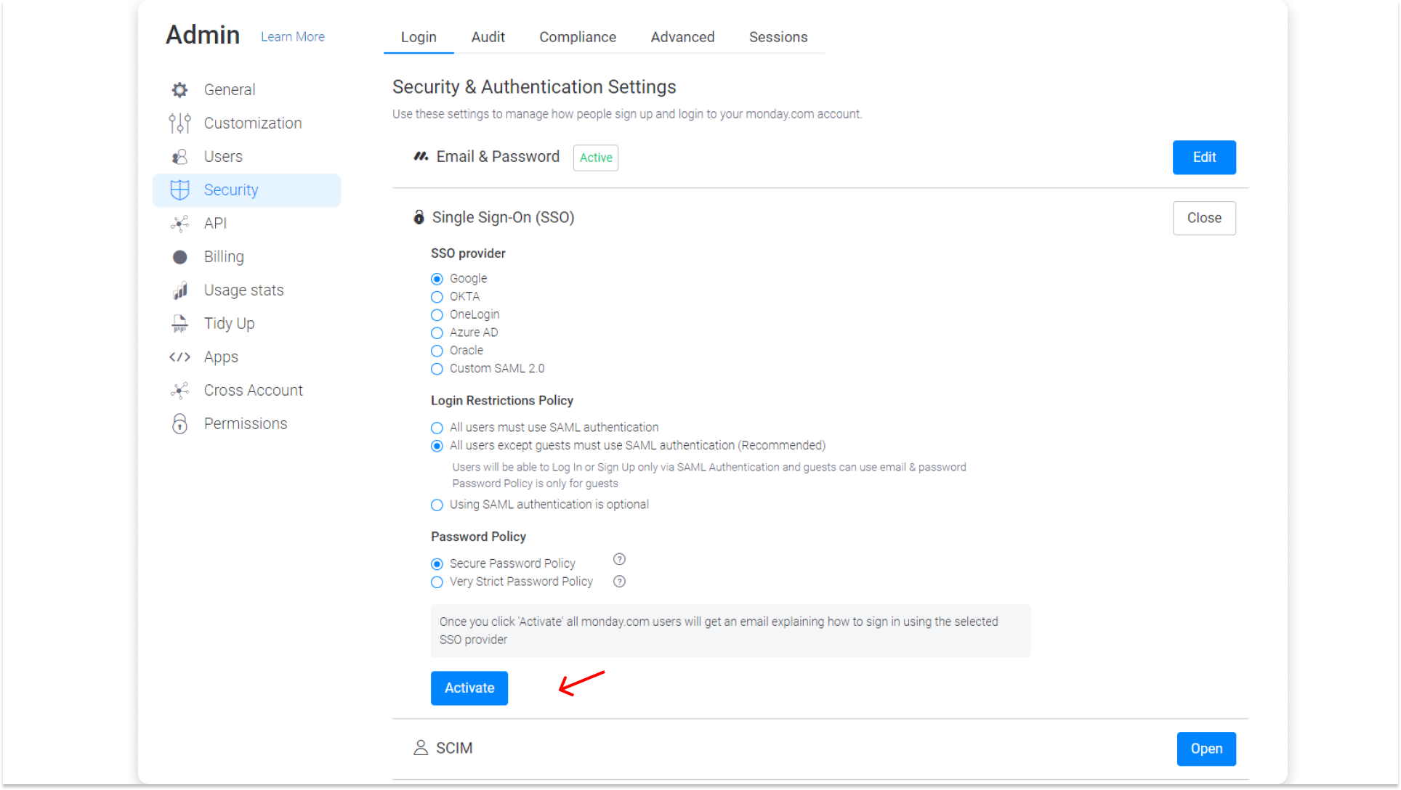Screen dimensions: 1401x790
Task: Click the Security shield icon
Action: (179, 190)
